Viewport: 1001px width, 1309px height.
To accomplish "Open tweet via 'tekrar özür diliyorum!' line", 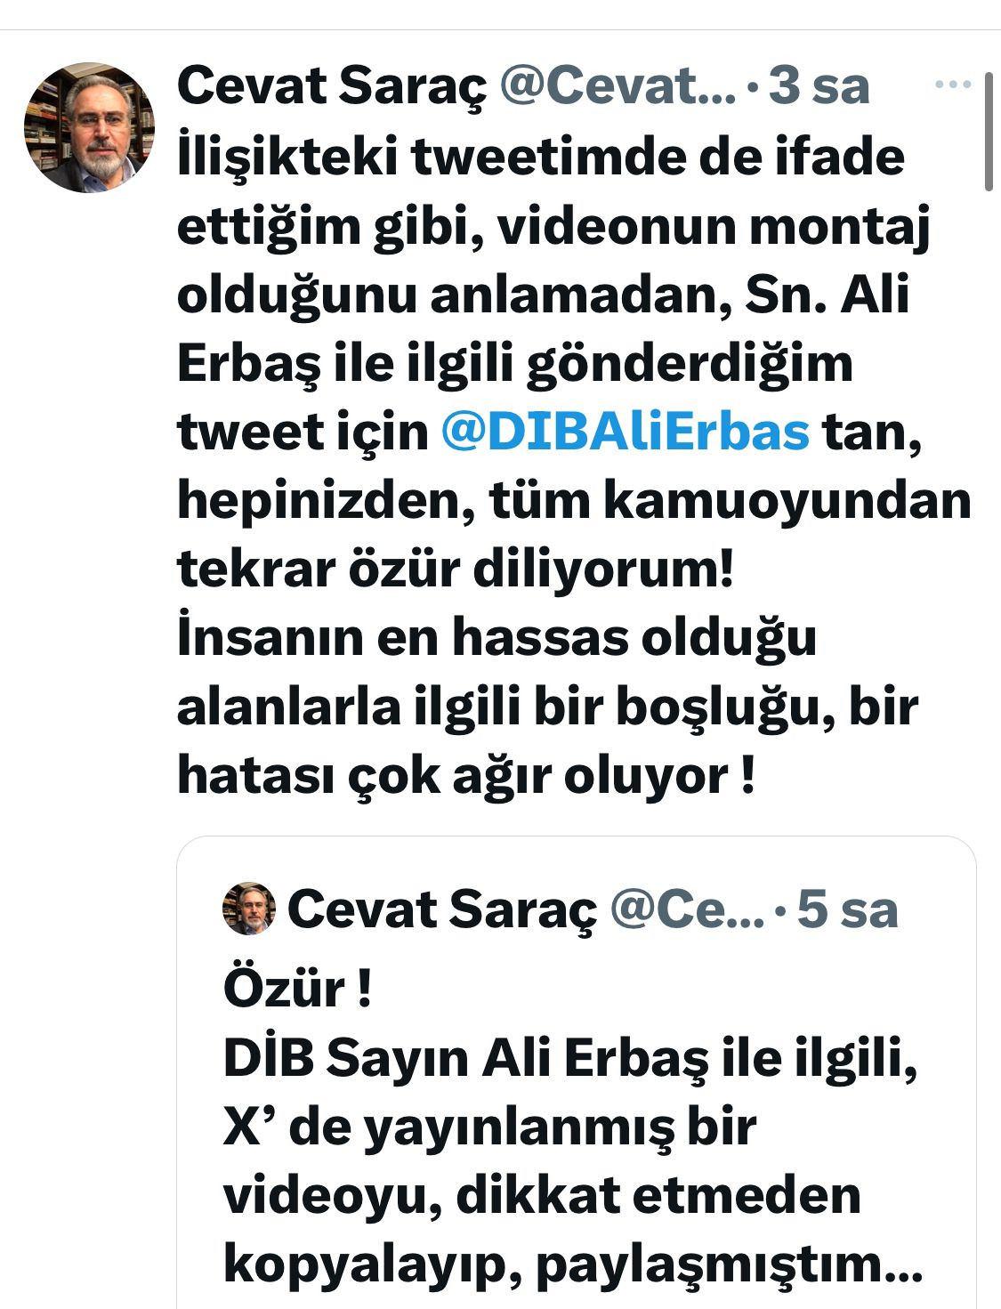I will coord(456,570).
